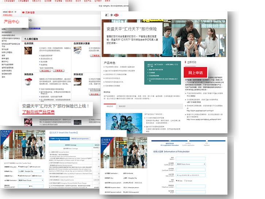
Task: Click the Certificate number field
Action: (x=191, y=169)
